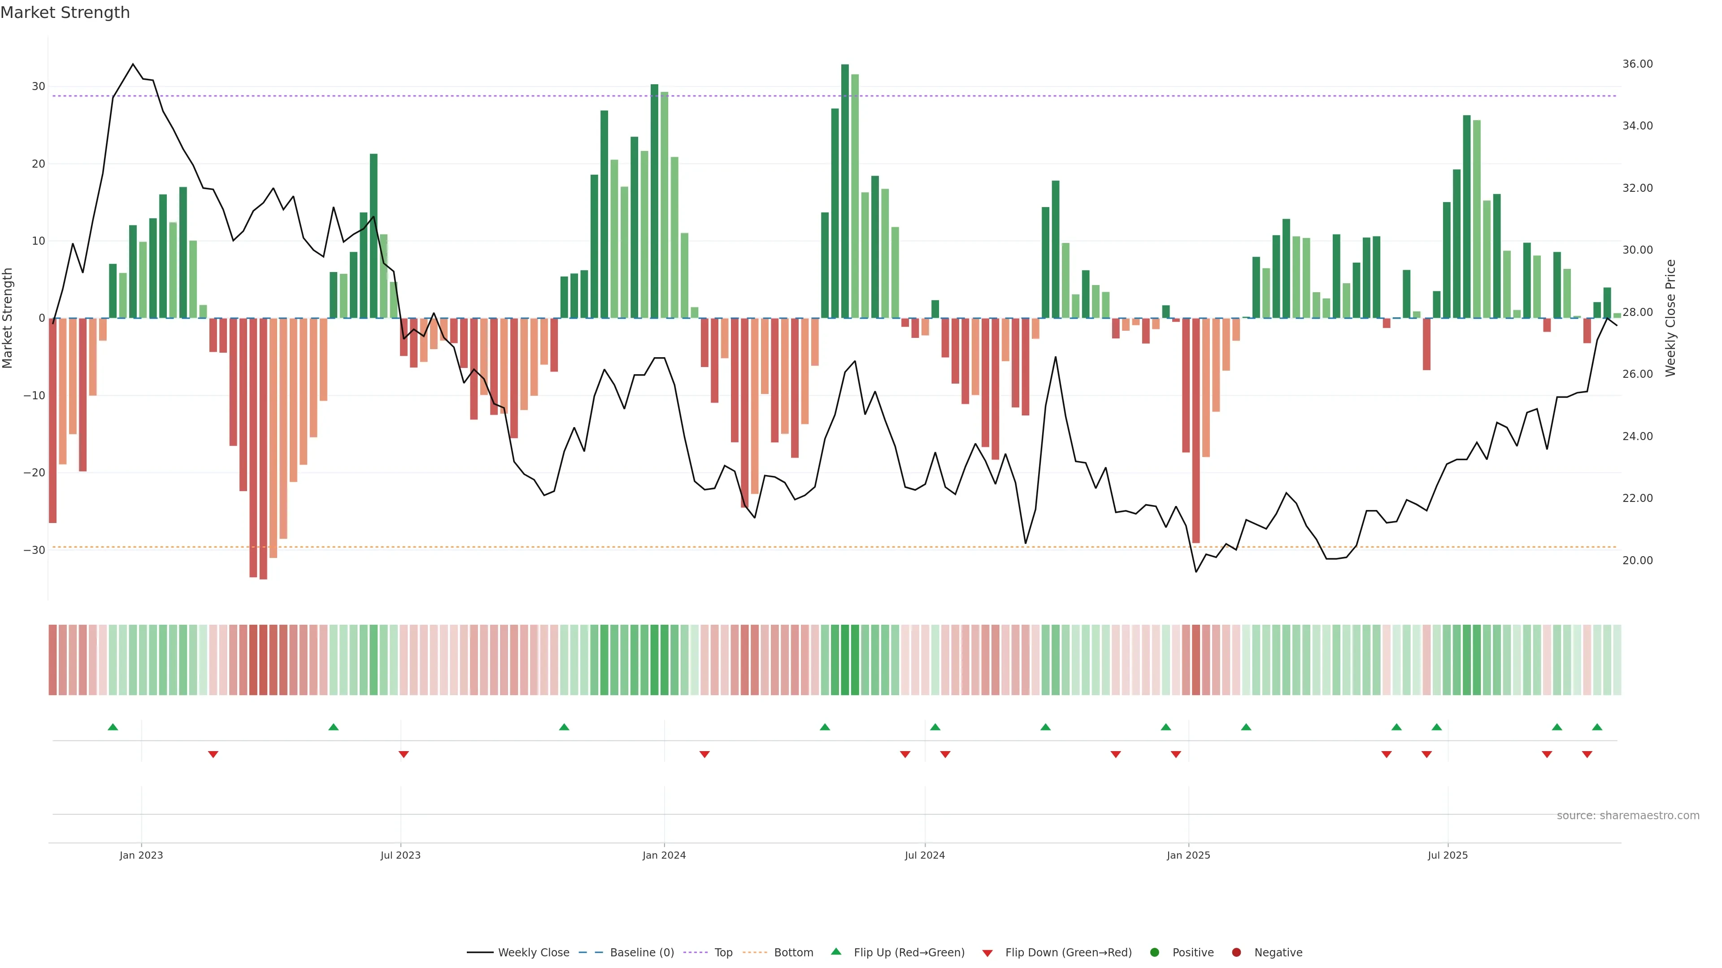Click the Jul 2025 x-axis label

pos(1447,855)
